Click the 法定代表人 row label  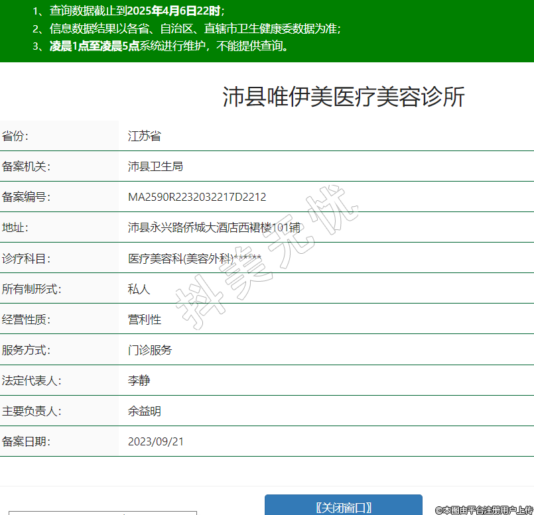pos(32,380)
